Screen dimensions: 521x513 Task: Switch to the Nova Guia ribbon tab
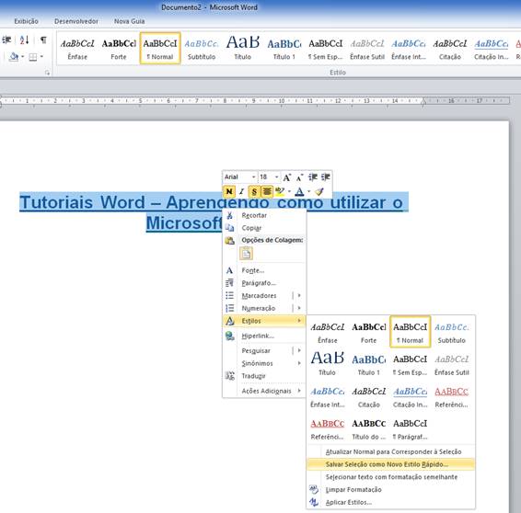[129, 21]
